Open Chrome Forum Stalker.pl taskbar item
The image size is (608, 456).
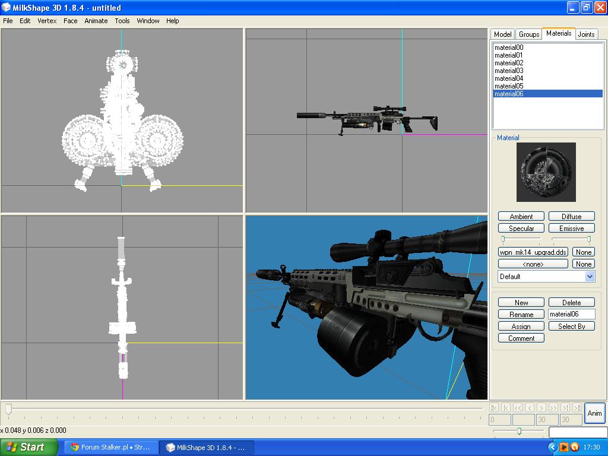pos(110,447)
